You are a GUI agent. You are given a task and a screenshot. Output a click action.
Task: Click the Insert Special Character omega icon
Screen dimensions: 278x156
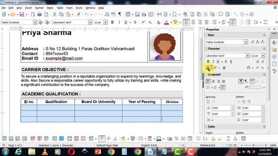175,14
